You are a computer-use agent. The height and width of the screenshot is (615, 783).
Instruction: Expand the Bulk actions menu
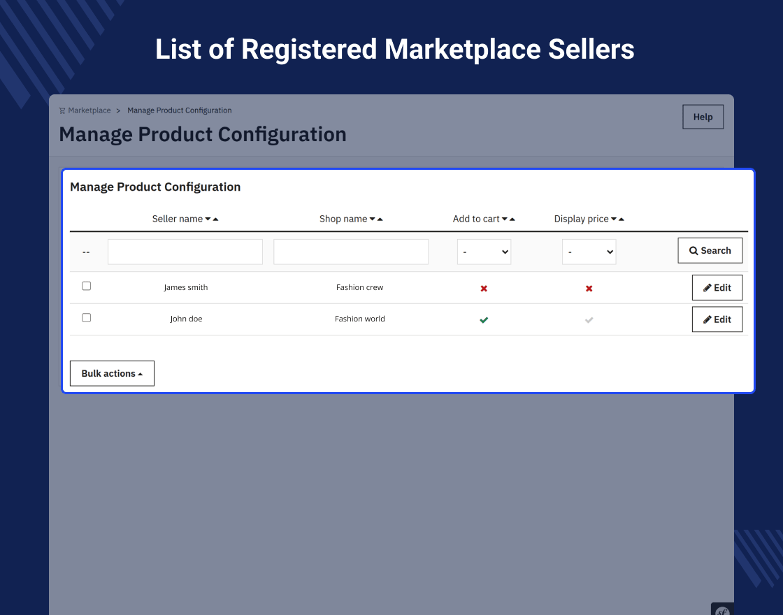(x=112, y=373)
